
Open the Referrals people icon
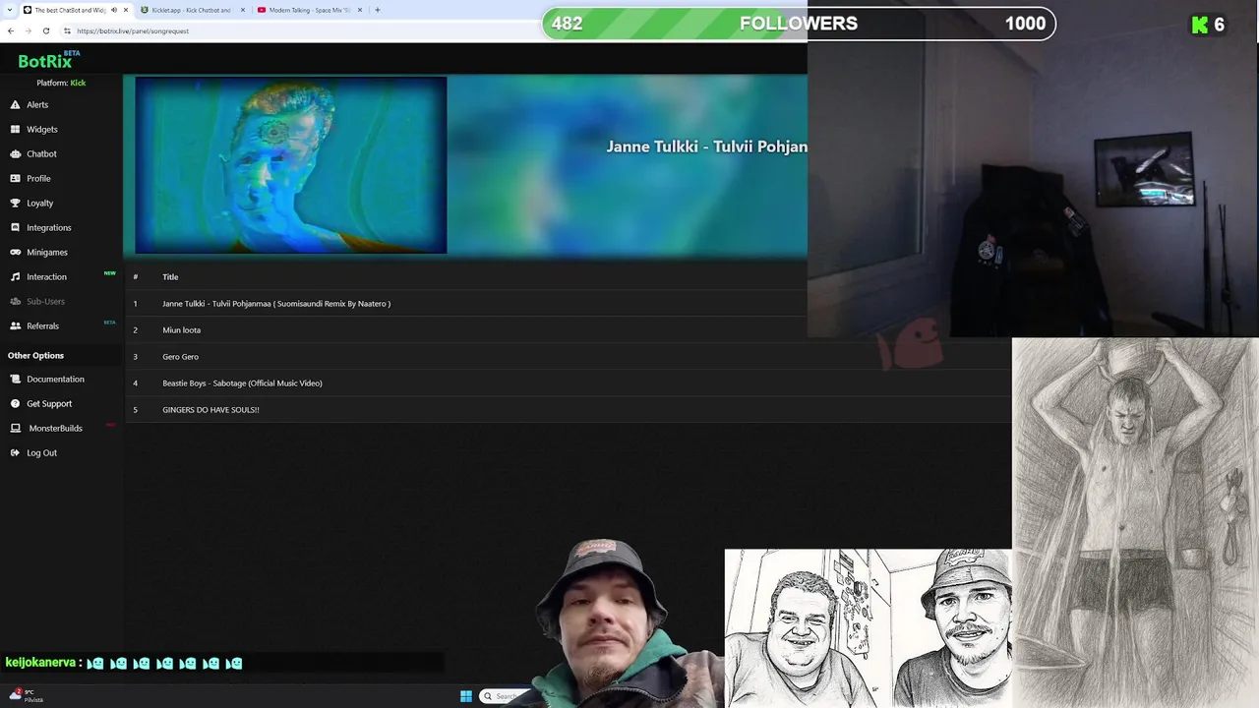click(16, 325)
